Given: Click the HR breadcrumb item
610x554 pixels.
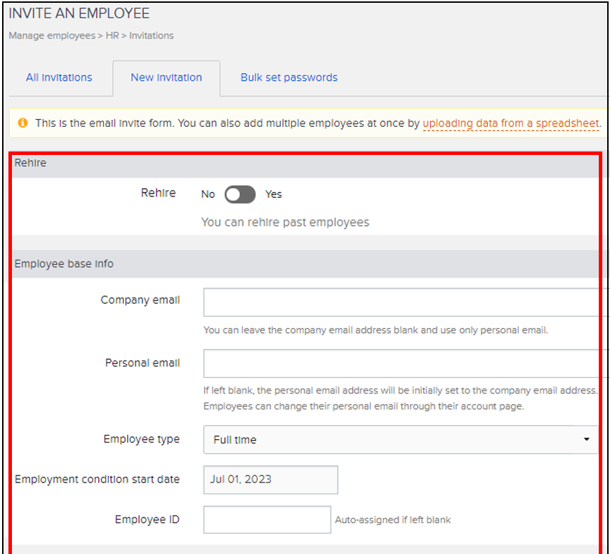Looking at the screenshot, I should (112, 36).
